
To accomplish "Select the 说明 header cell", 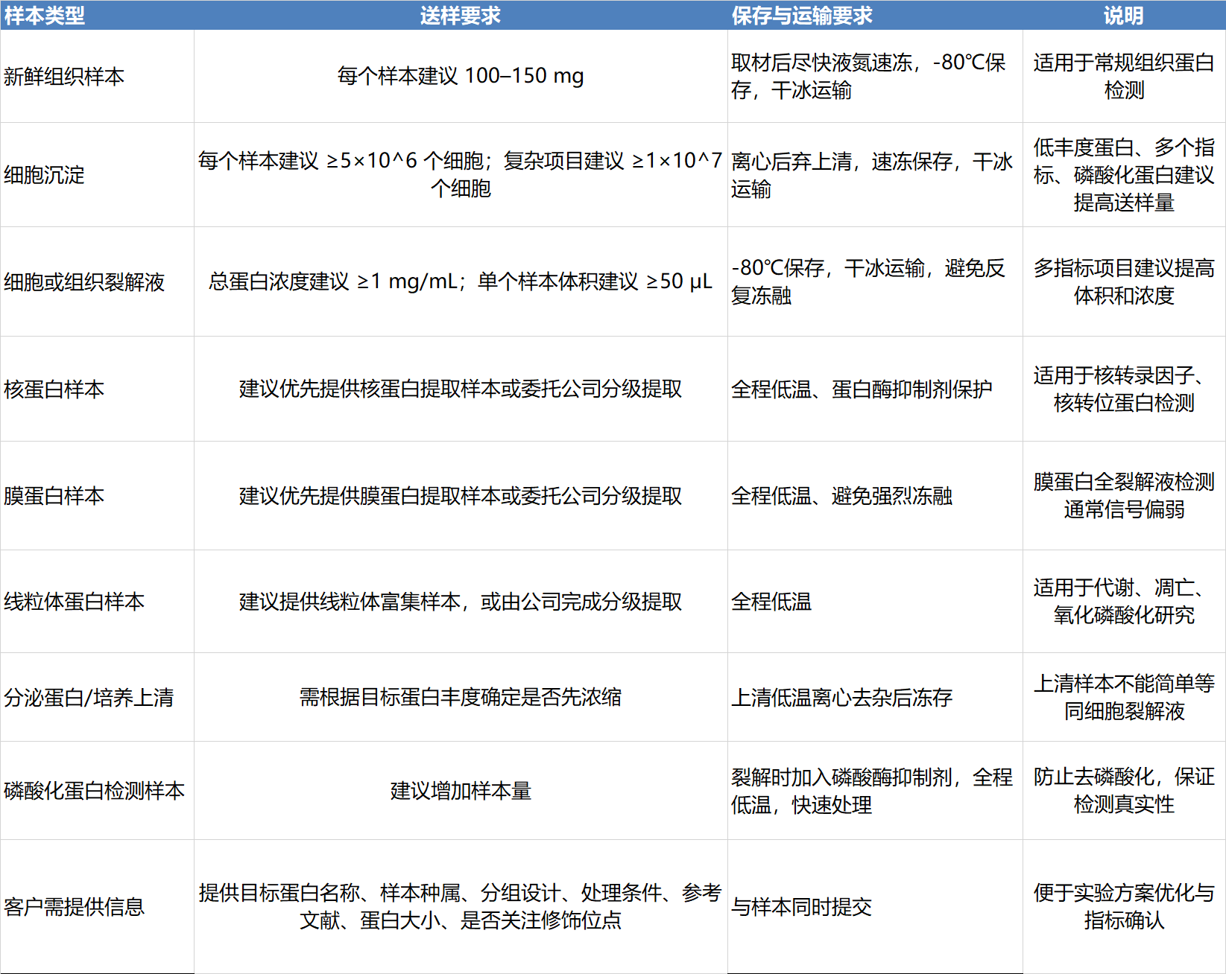I will (x=1123, y=16).
